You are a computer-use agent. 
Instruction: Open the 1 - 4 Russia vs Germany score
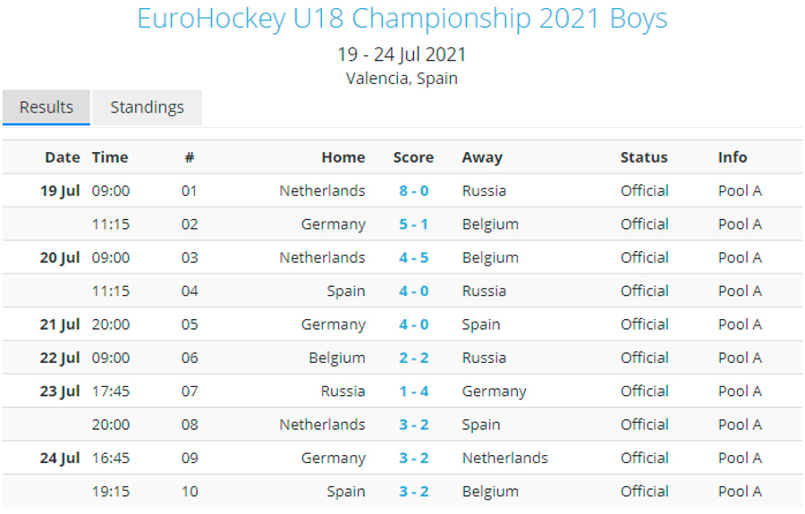[x=413, y=391]
